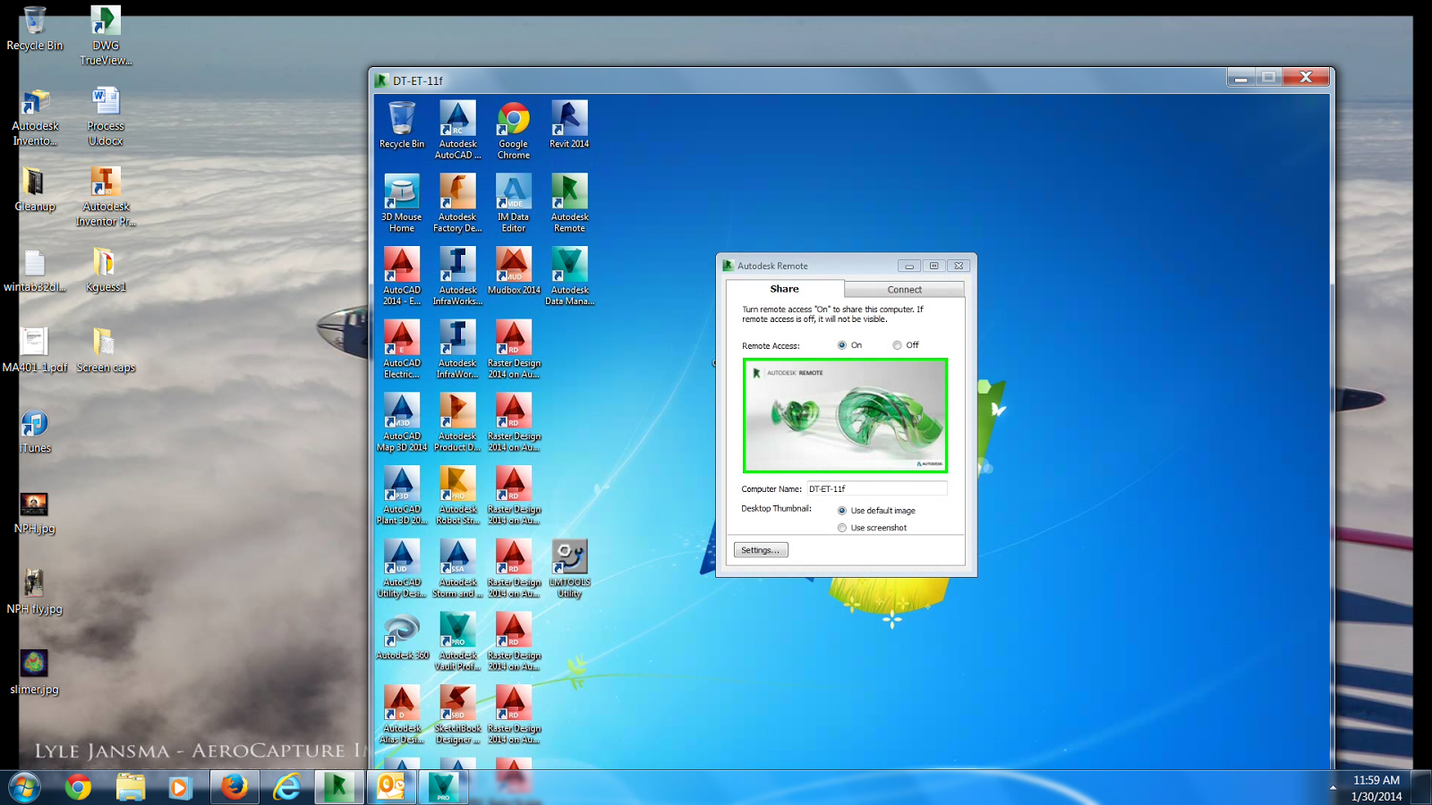Screen dimensions: 1432x805
Task: Open Vault Pro taskbar icon
Action: coord(443,787)
